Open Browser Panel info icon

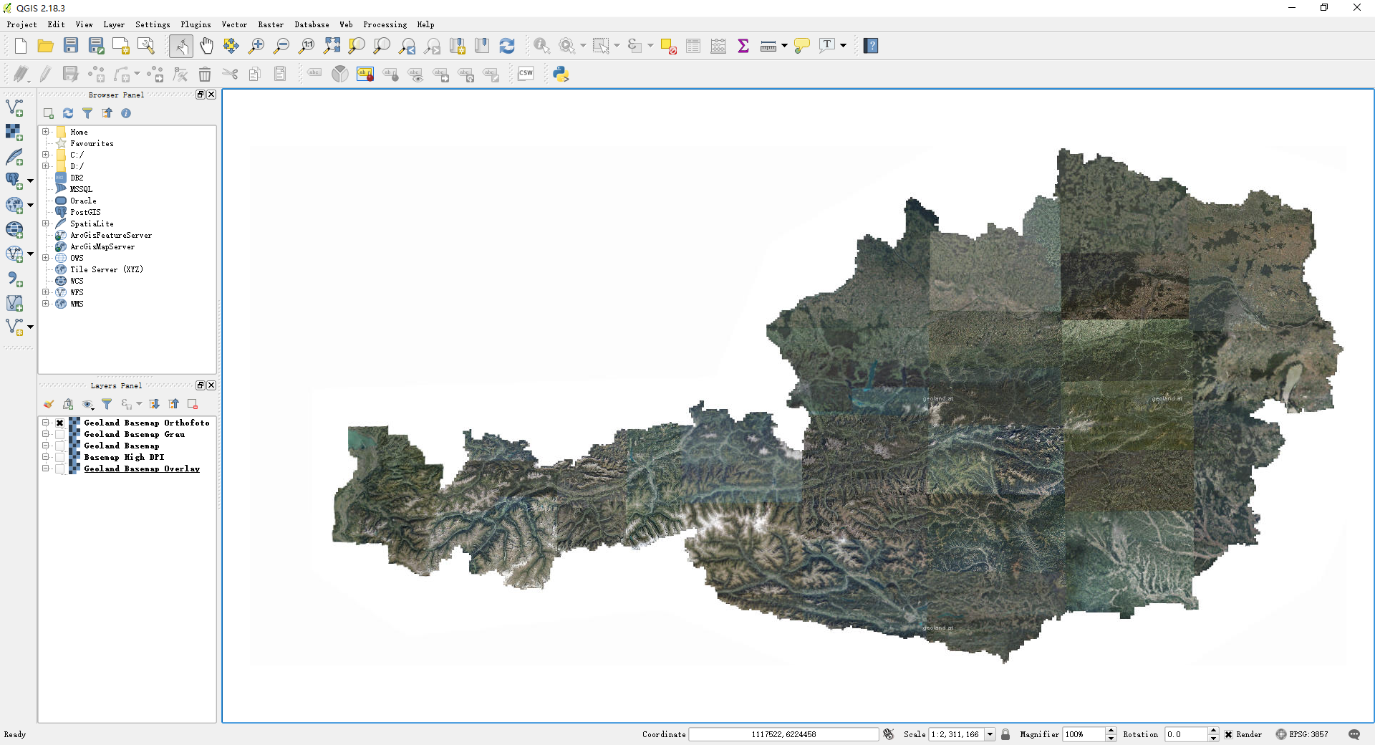(126, 113)
